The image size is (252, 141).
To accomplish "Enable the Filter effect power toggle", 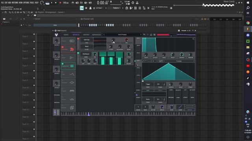I will click(x=63, y=72).
